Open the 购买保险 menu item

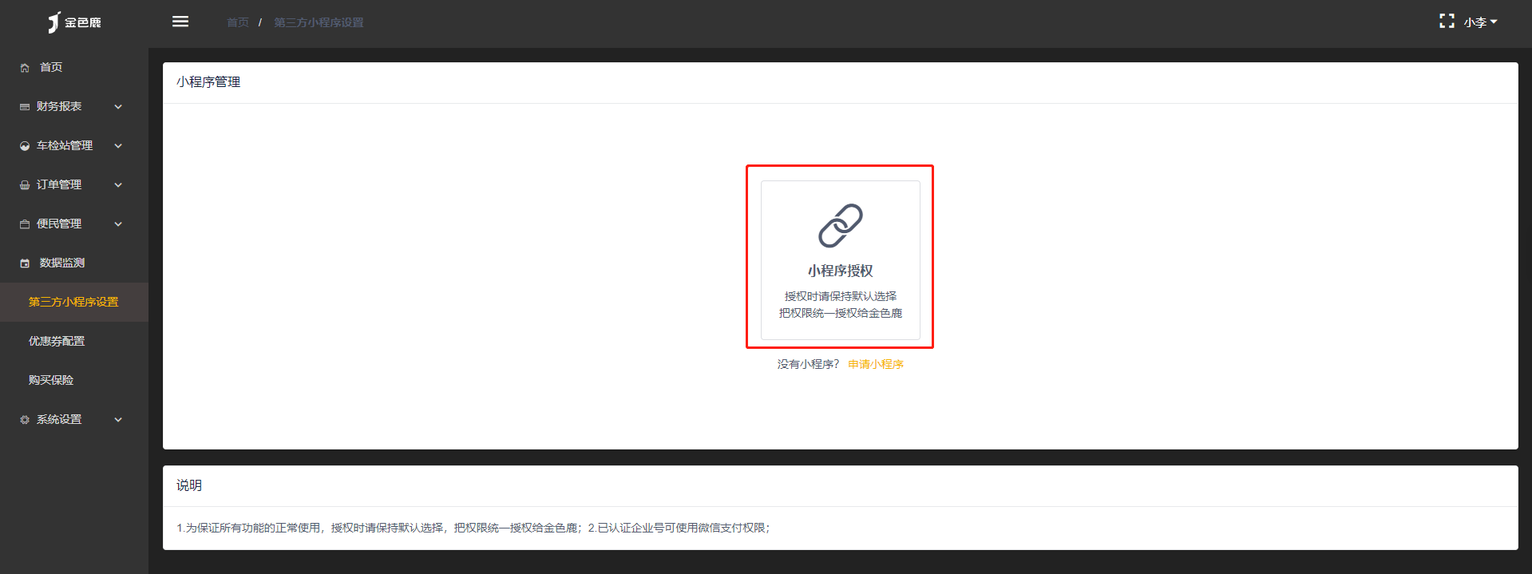(x=51, y=380)
